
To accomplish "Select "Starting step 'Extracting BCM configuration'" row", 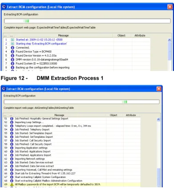I will tap(77, 44).
